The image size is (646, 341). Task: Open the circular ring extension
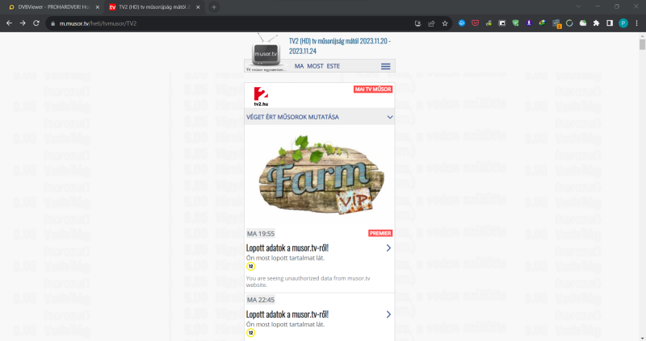click(x=569, y=23)
